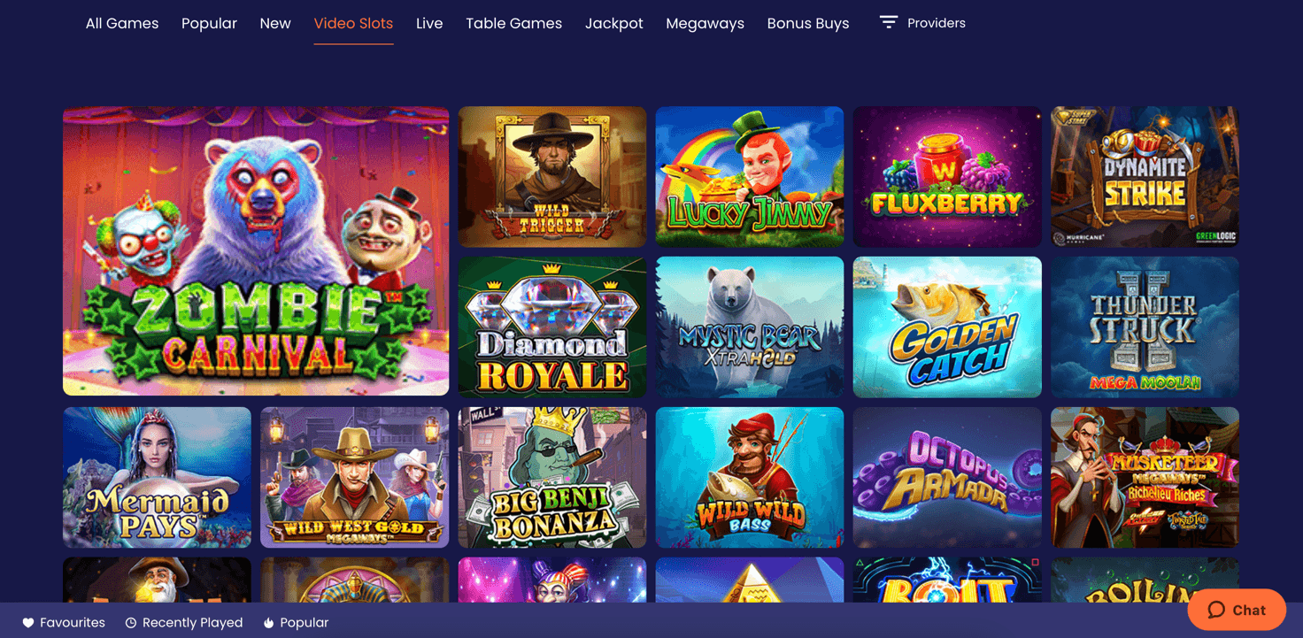
Task: Open the Favourites list
Action: 64,623
